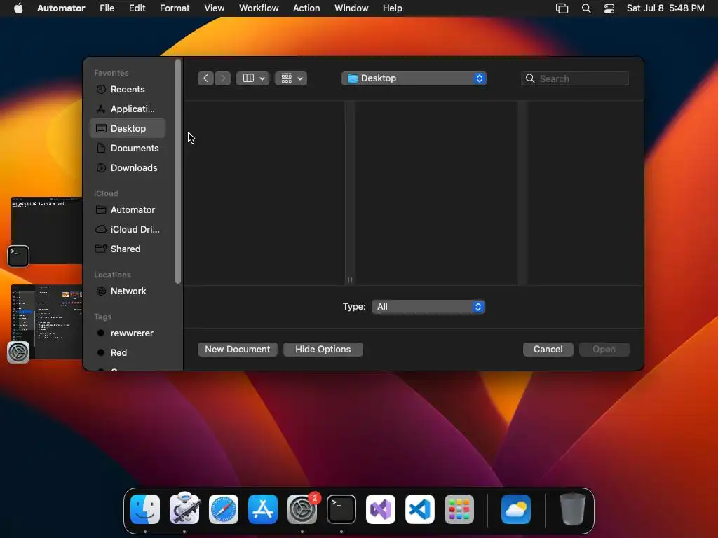Click the Open button
This screenshot has height=538, width=718.
tap(604, 350)
